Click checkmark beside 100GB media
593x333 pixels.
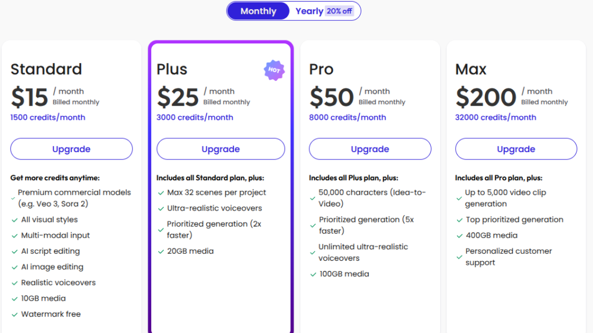point(313,274)
